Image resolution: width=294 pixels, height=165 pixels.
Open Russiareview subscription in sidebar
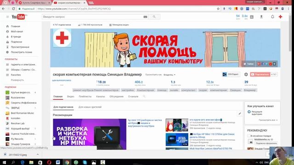18,98
